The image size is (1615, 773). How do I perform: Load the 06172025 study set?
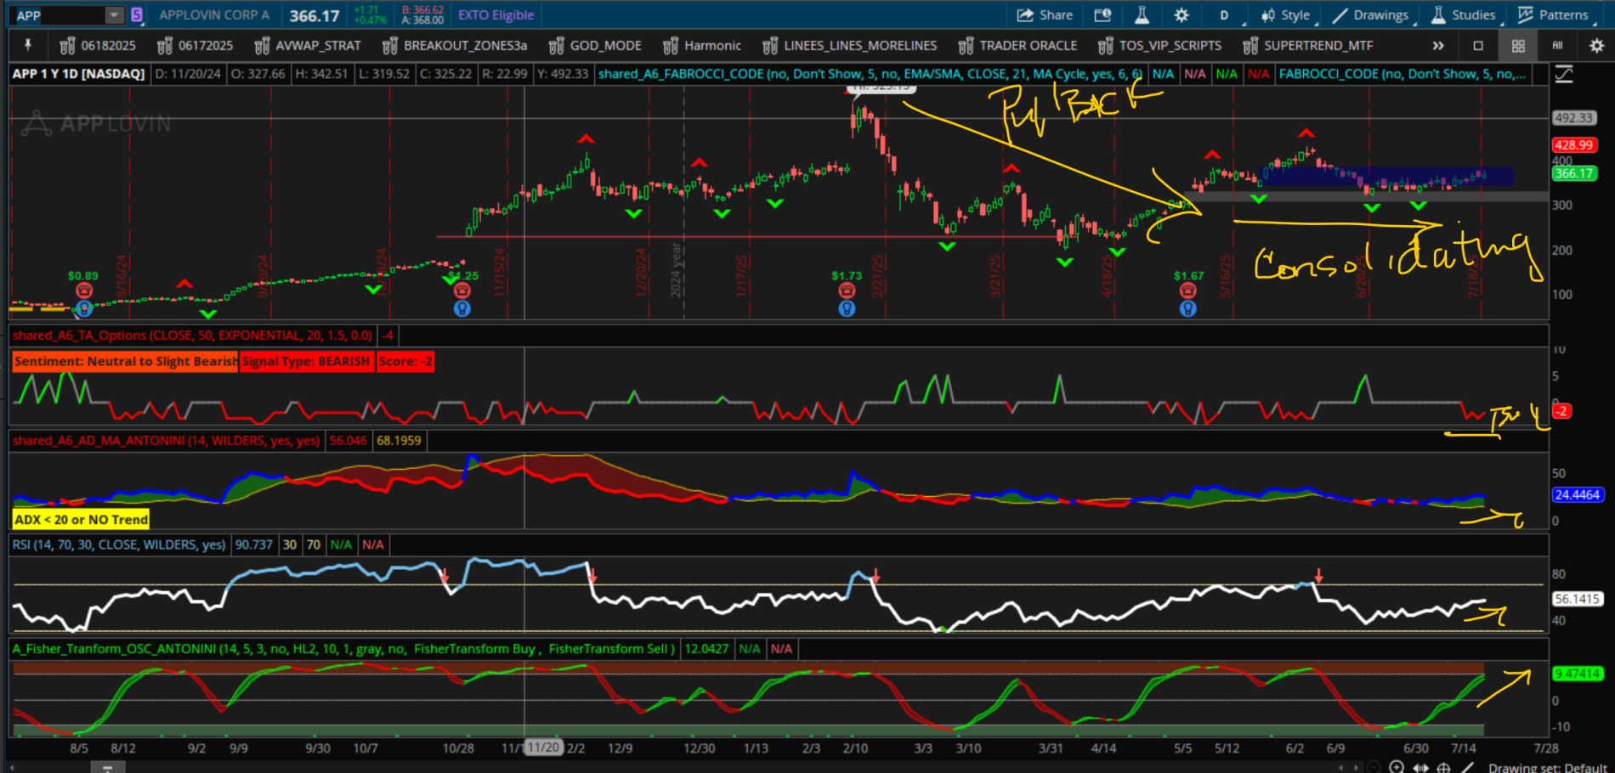point(195,46)
